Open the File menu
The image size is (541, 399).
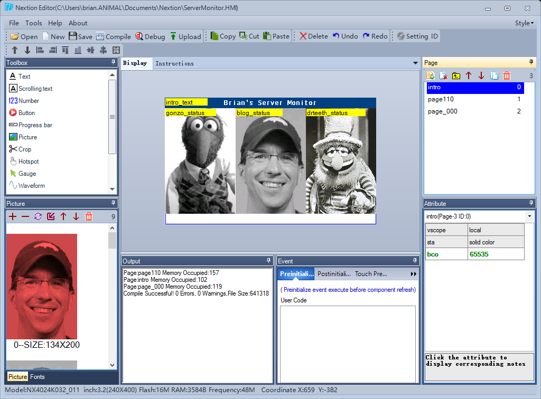(14, 23)
